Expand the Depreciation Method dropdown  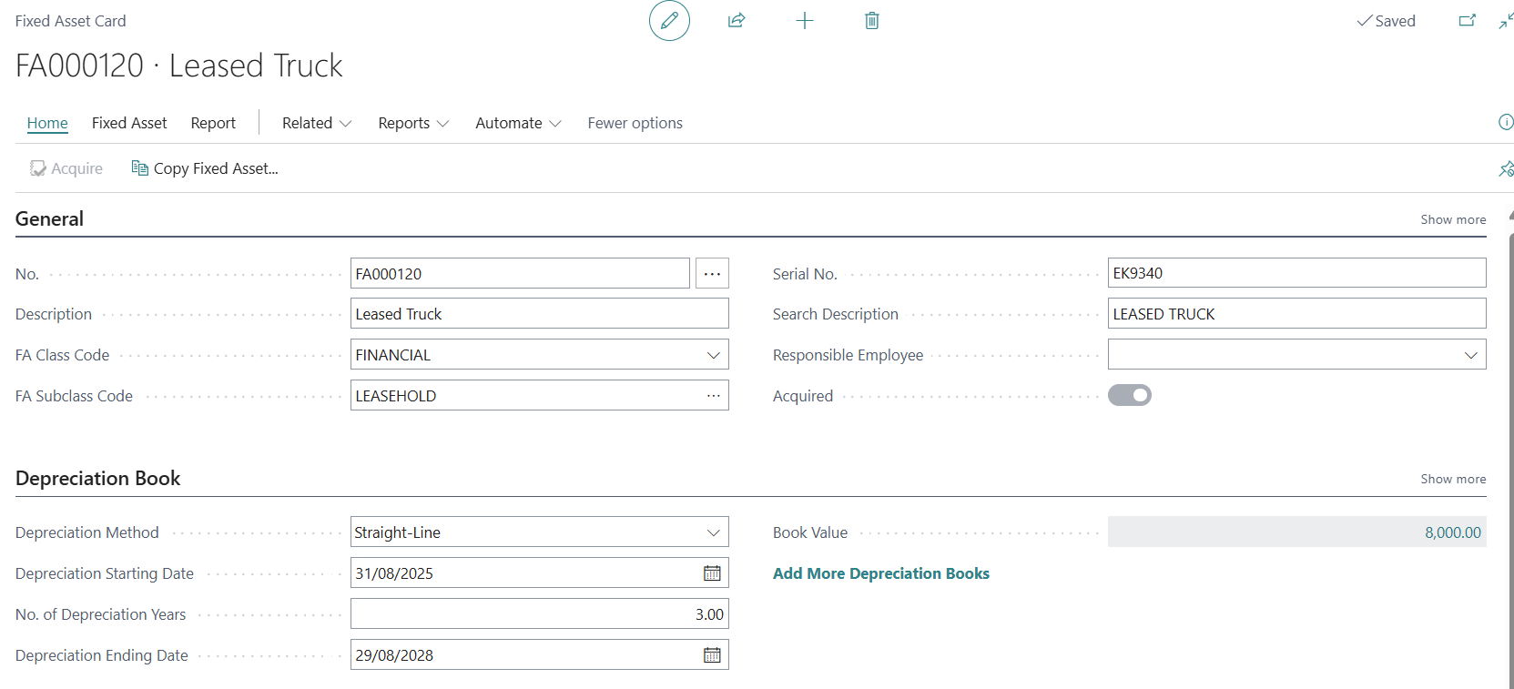(713, 532)
